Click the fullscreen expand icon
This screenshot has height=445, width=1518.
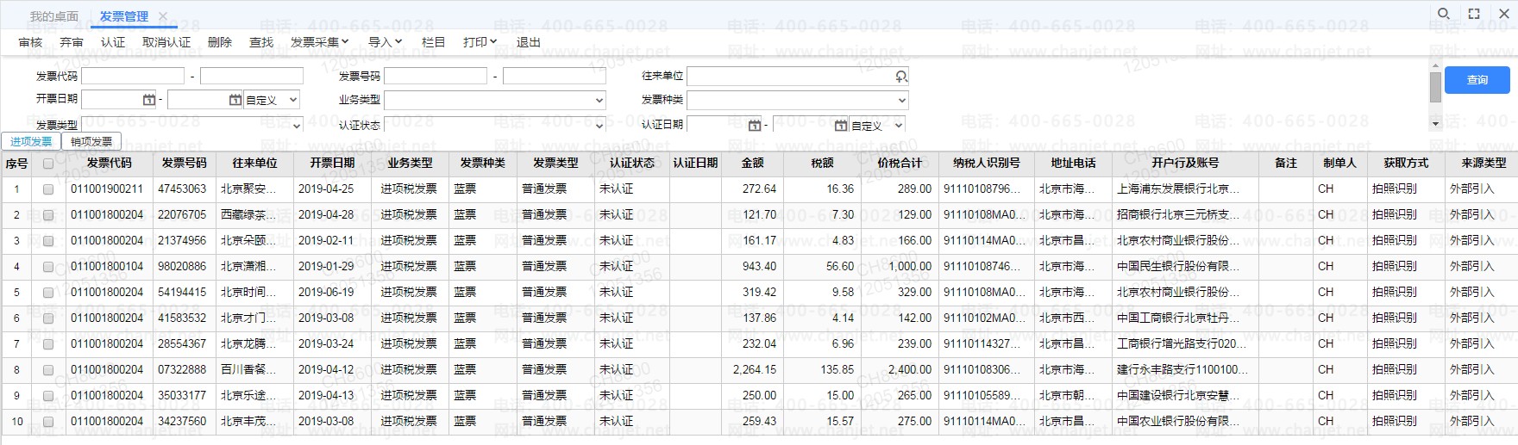pyautogui.click(x=1474, y=14)
